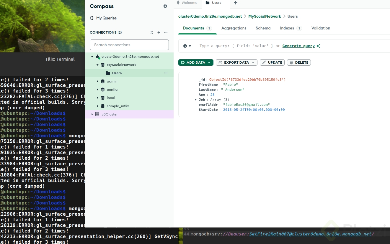Open query history clock dropdown

[187, 46]
